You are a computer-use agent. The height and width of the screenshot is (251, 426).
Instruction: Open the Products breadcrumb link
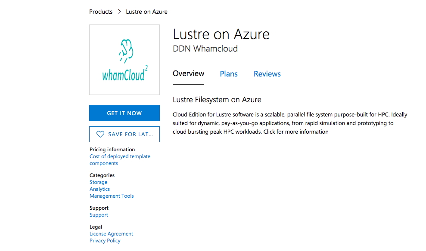tap(101, 12)
